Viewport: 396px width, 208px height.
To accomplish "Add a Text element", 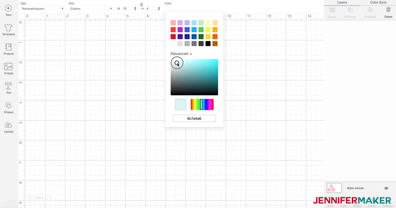I will point(8,86).
